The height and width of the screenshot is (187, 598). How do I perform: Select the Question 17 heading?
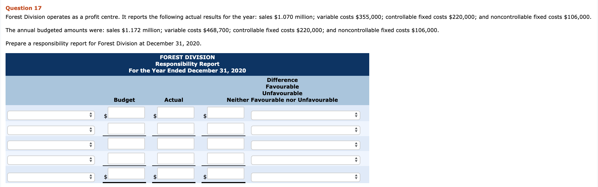(x=24, y=8)
